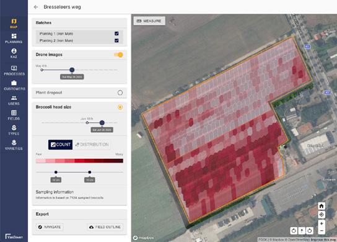Uncheck the Planting 1 batch checkbox
The height and width of the screenshot is (242, 337).
(x=116, y=34)
